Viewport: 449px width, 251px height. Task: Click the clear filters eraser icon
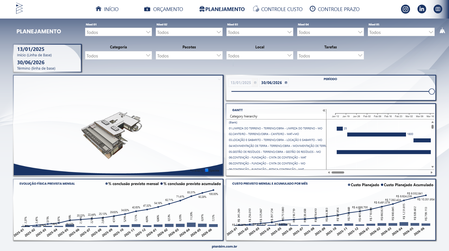tap(442, 31)
